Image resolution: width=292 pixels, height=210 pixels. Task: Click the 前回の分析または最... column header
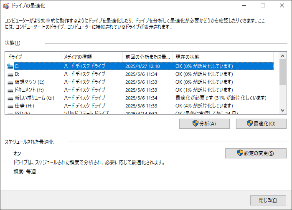pyautogui.click(x=148, y=57)
